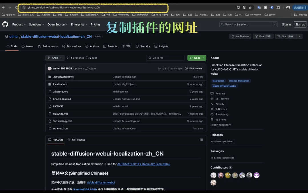Image resolution: width=308 pixels, height=193 pixels.
Task: Open AUTOMATIC1111's stable diffusion webui link
Action: tap(143, 164)
